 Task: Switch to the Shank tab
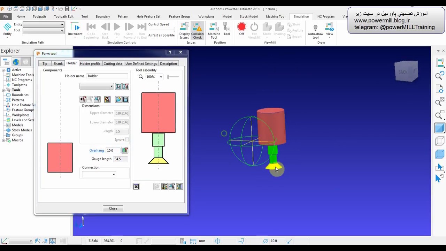tap(58, 63)
